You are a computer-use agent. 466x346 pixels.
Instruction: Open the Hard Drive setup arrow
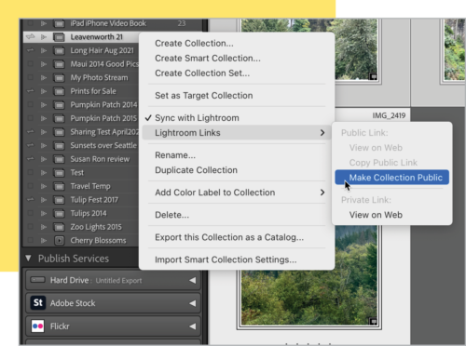click(193, 280)
